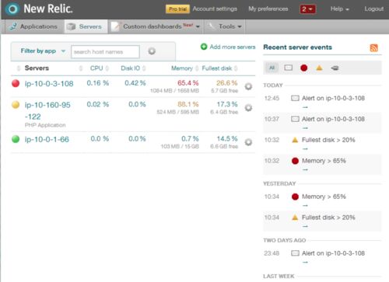Open gear menu for ip-10-160-95-122 row

(248, 107)
